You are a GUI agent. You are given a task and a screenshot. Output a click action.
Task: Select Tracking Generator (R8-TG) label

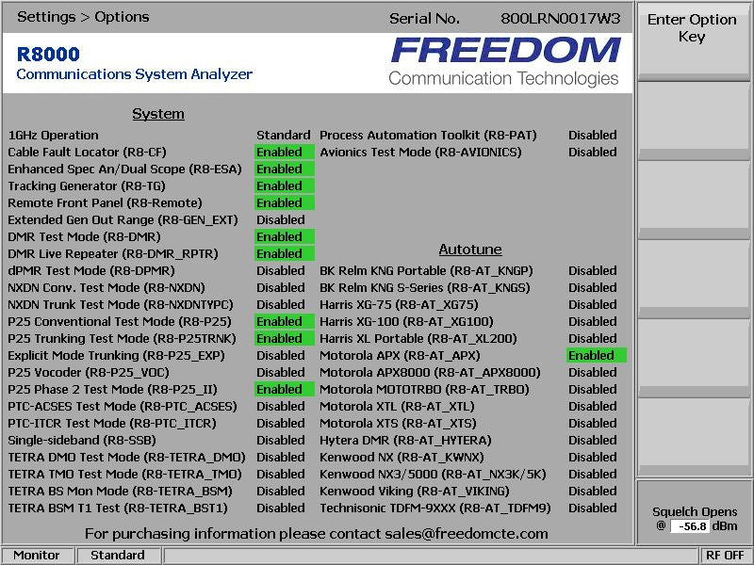87,186
